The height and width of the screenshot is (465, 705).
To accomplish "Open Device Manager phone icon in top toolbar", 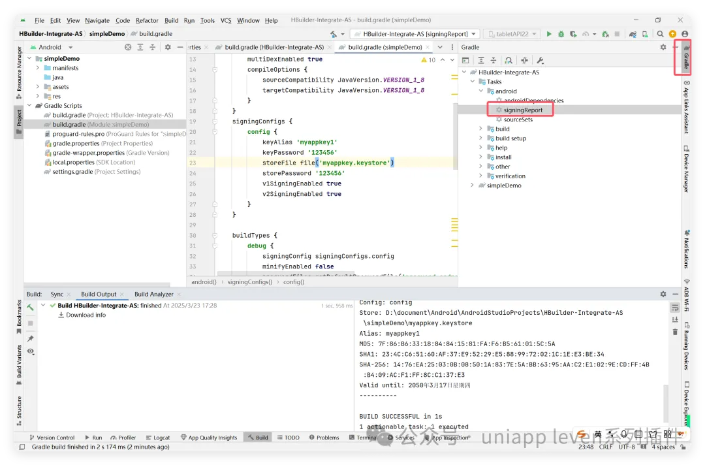I will coord(645,34).
